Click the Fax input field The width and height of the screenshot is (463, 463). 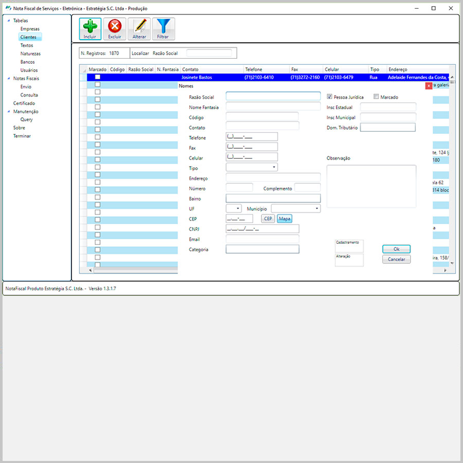pyautogui.click(x=252, y=147)
